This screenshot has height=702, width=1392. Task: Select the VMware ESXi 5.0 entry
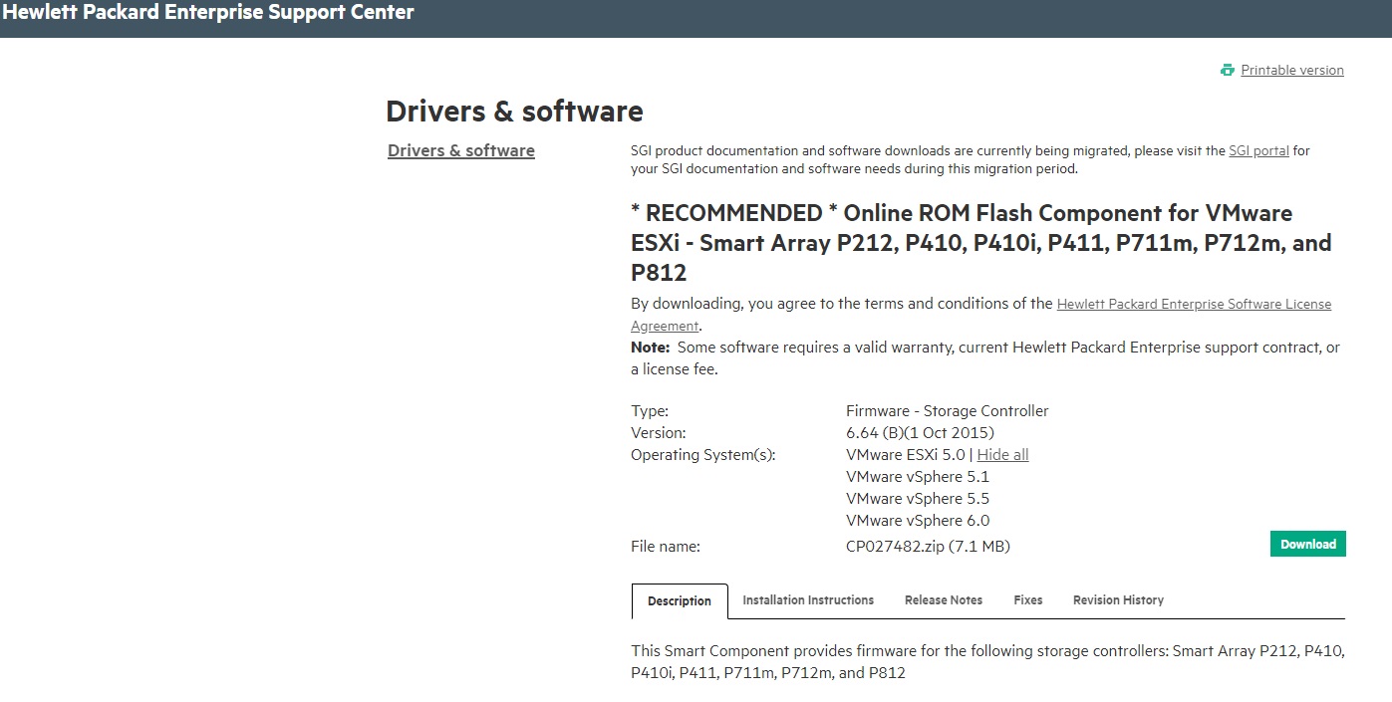coord(905,455)
